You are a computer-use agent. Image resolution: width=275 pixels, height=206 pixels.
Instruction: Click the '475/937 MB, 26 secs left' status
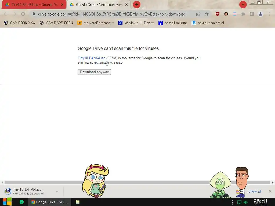[x=29, y=194]
